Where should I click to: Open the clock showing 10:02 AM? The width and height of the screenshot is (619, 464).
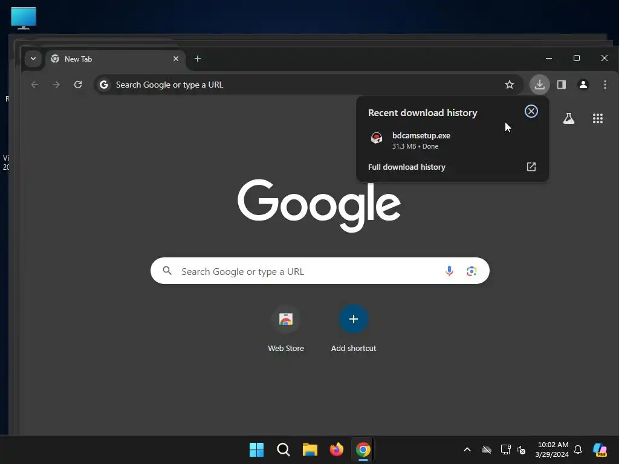[552, 449]
